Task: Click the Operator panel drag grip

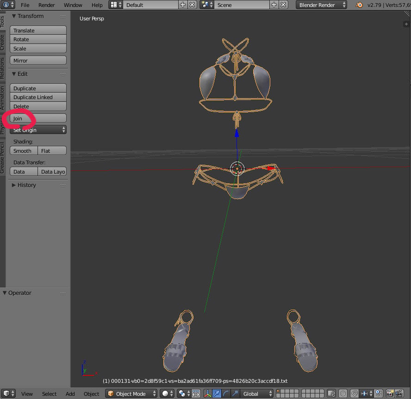Action: 63,293
